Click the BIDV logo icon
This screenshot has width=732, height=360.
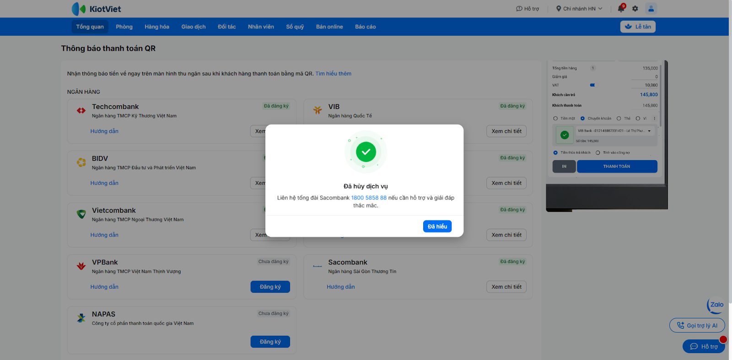[x=81, y=162]
